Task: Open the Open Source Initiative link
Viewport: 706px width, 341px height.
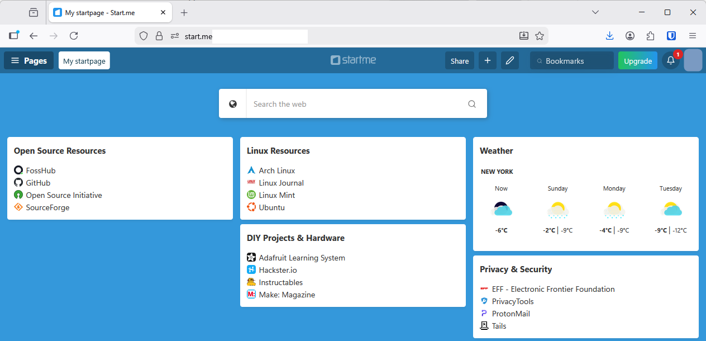Action: (64, 195)
